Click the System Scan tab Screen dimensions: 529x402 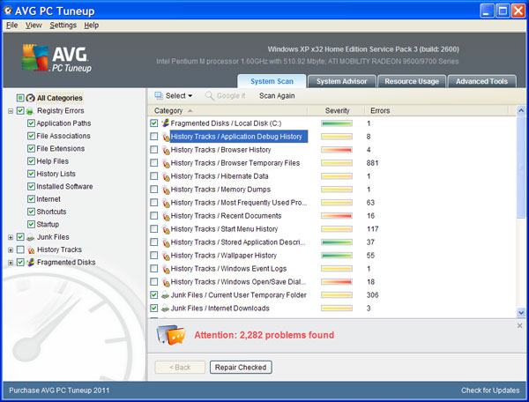272,81
